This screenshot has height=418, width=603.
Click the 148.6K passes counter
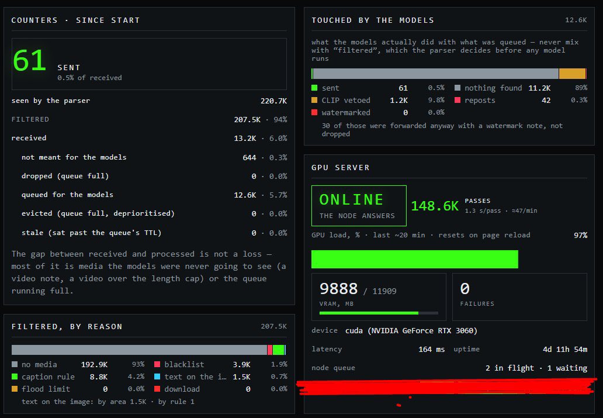pyautogui.click(x=435, y=206)
